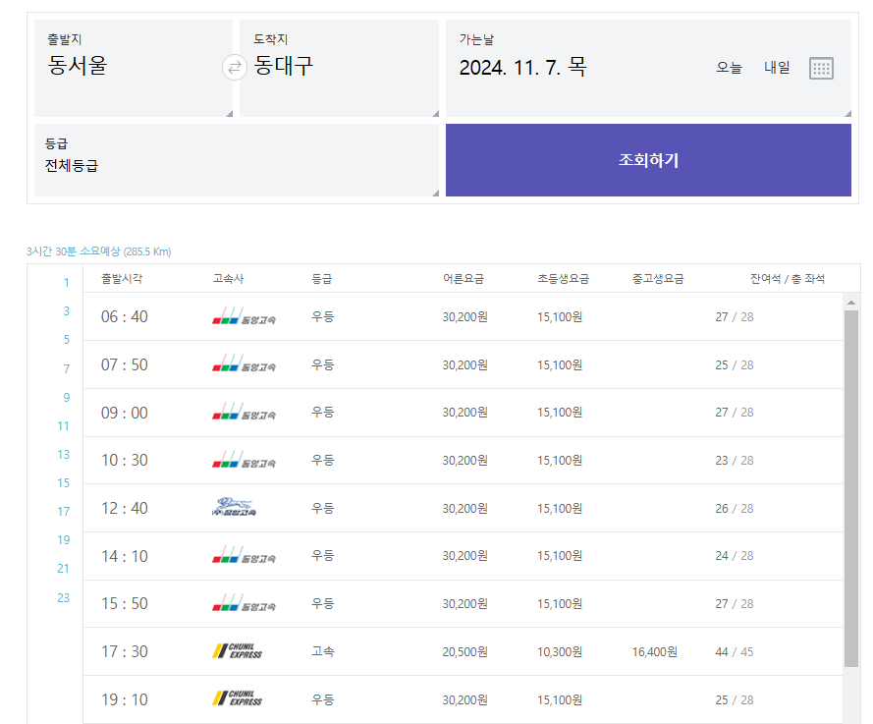873x724 pixels.
Task: Select the 14 : 10 departure time
Action: (124, 556)
